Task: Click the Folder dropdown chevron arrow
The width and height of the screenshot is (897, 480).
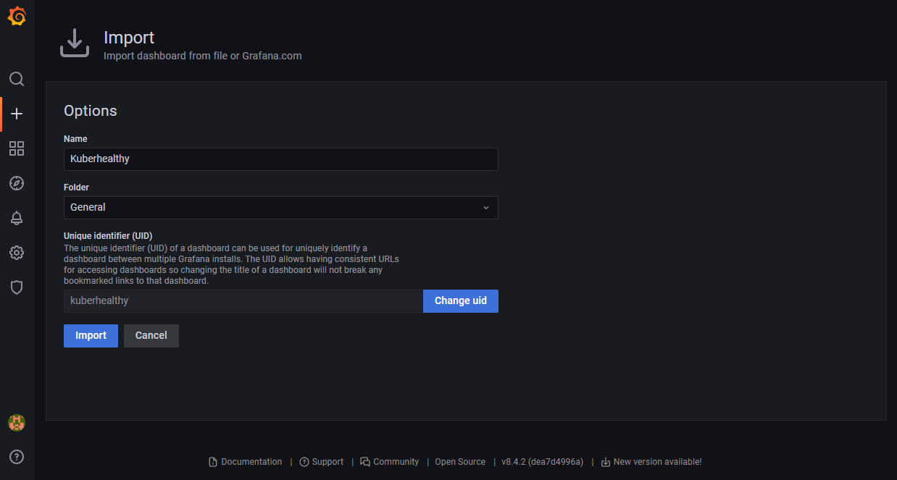Action: pyautogui.click(x=486, y=208)
